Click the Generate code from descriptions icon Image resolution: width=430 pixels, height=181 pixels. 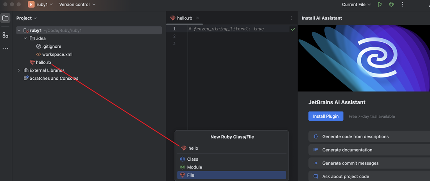tap(315, 136)
